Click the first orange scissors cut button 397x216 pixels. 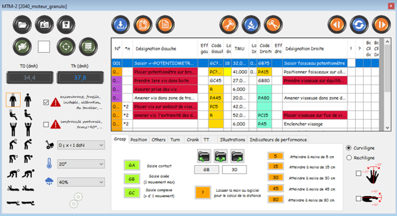coord(229,25)
